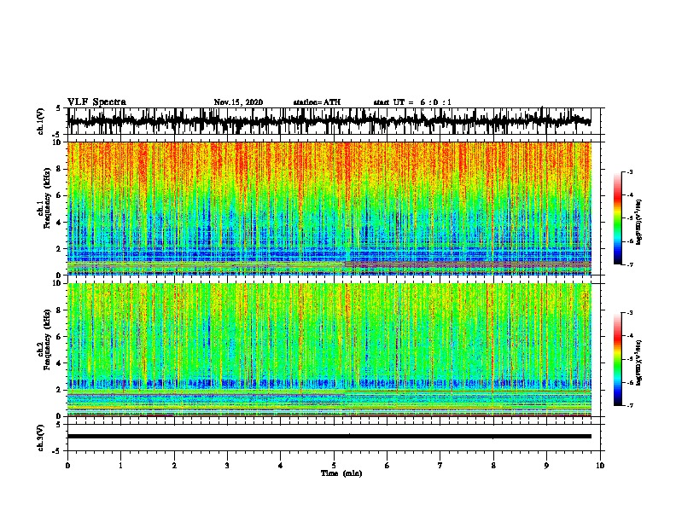
Task: Click the ch.1(V) waveform axis label
Action: pyautogui.click(x=40, y=121)
